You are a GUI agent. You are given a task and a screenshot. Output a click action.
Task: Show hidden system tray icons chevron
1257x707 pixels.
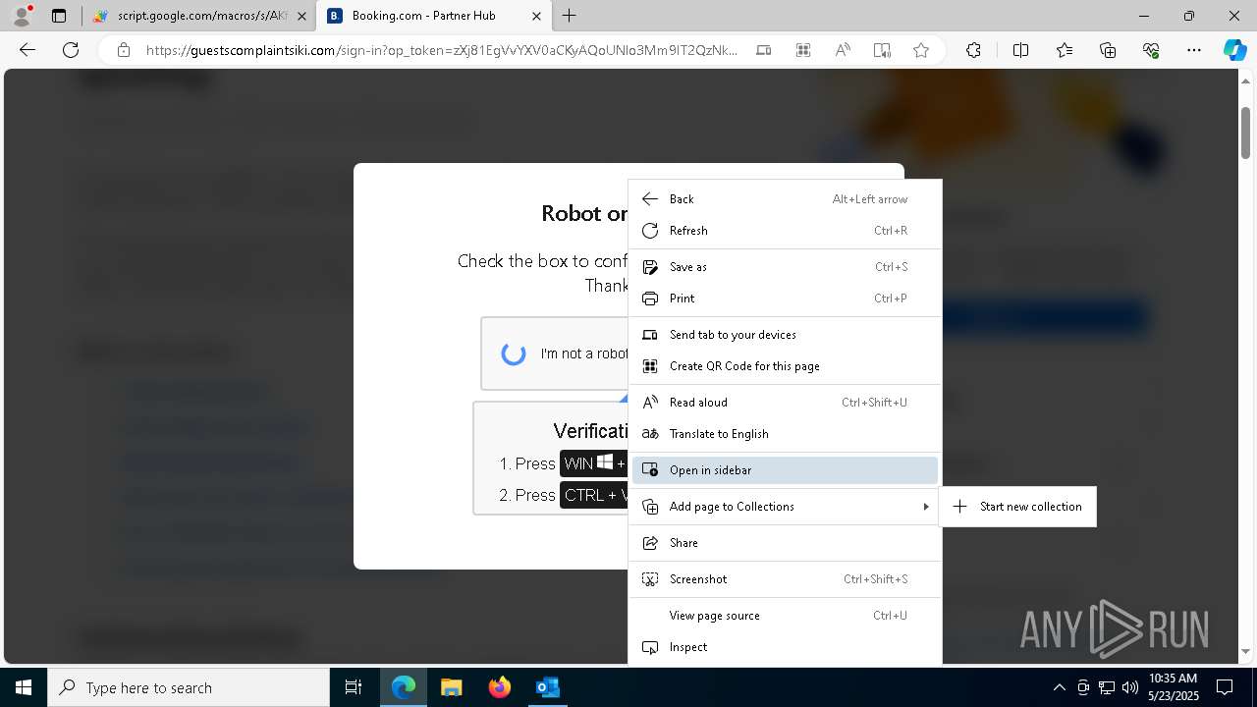click(x=1059, y=687)
